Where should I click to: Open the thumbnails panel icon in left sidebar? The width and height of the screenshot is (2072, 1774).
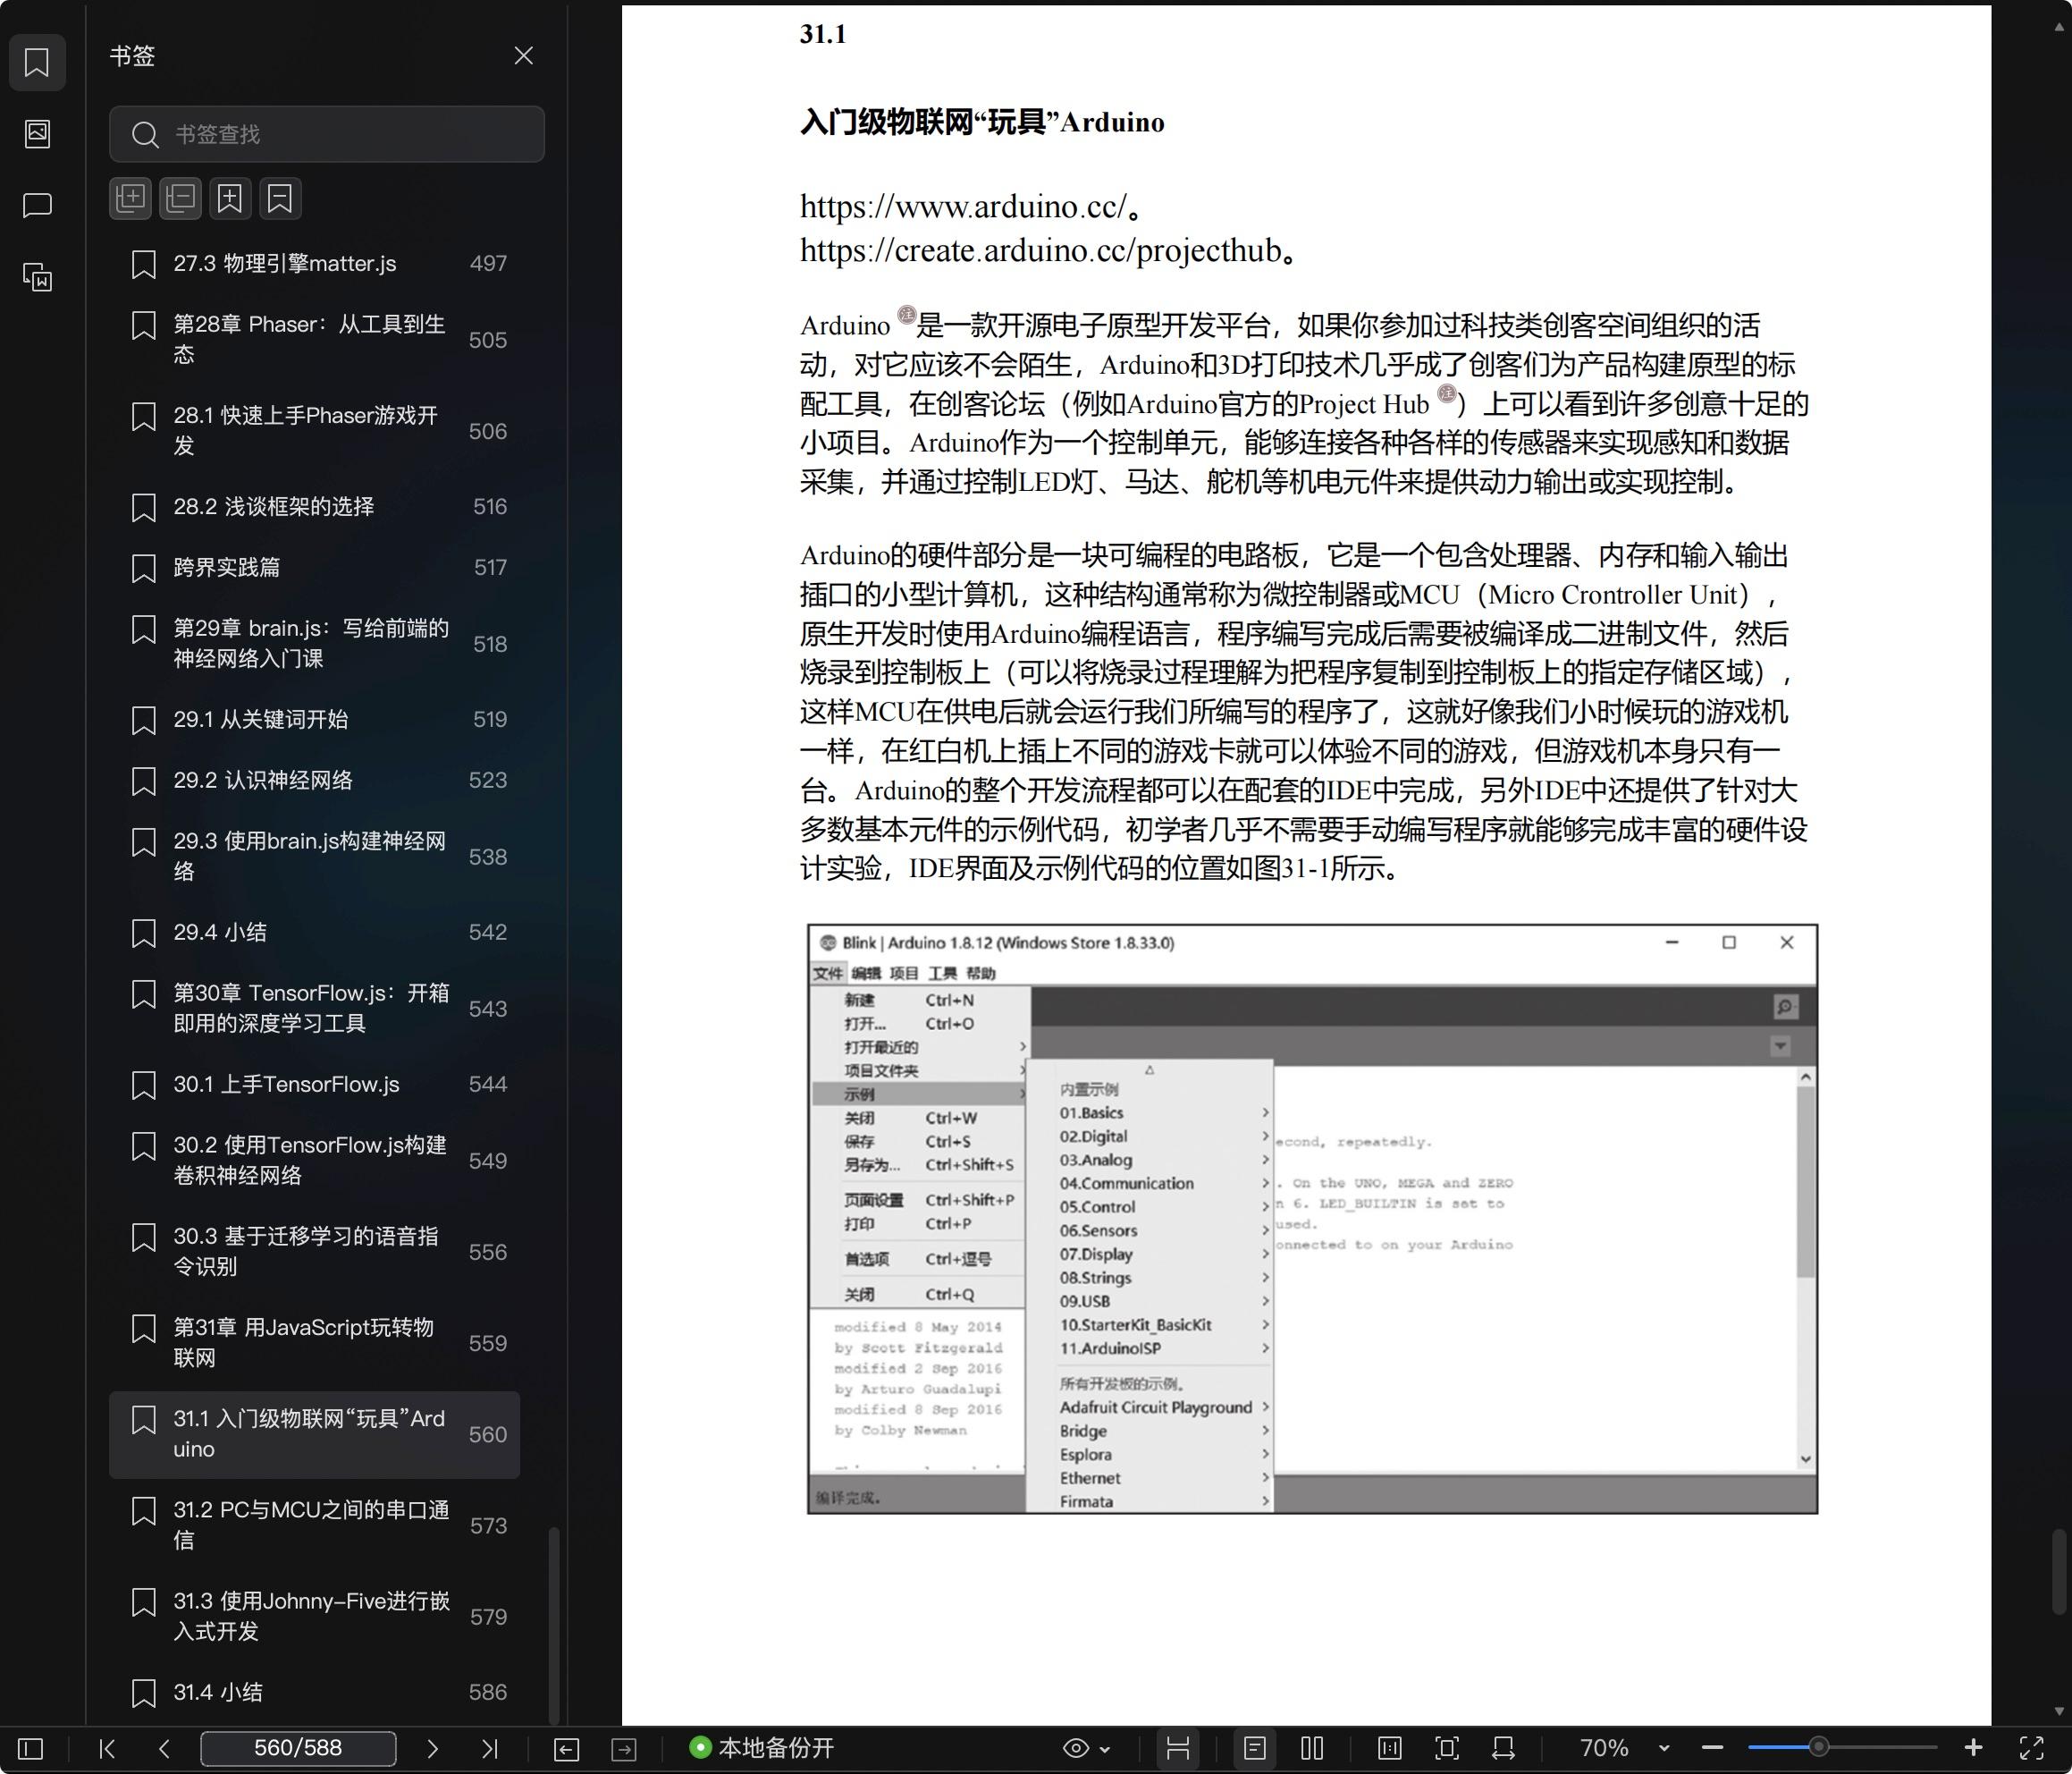37,133
